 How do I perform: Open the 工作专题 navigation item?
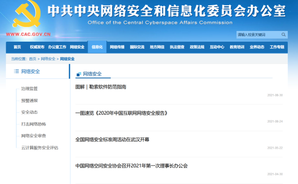(277, 47)
